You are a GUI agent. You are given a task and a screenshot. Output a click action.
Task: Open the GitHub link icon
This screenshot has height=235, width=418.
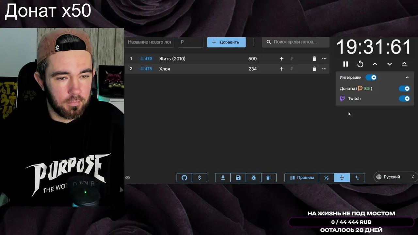(x=184, y=178)
